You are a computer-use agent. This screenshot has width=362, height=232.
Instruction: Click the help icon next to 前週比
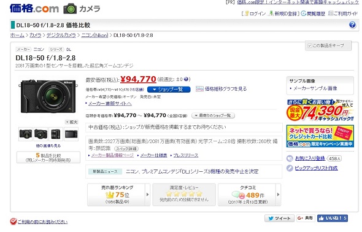187,79
